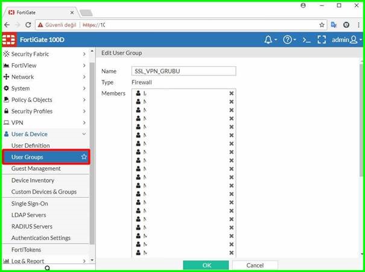Click the System gear icon
This screenshot has width=365, height=272.
coord(6,88)
